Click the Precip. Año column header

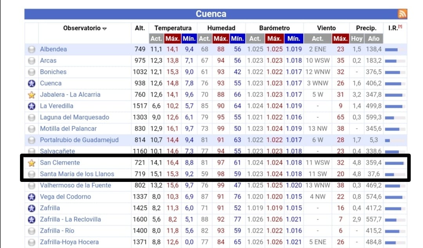374,39
